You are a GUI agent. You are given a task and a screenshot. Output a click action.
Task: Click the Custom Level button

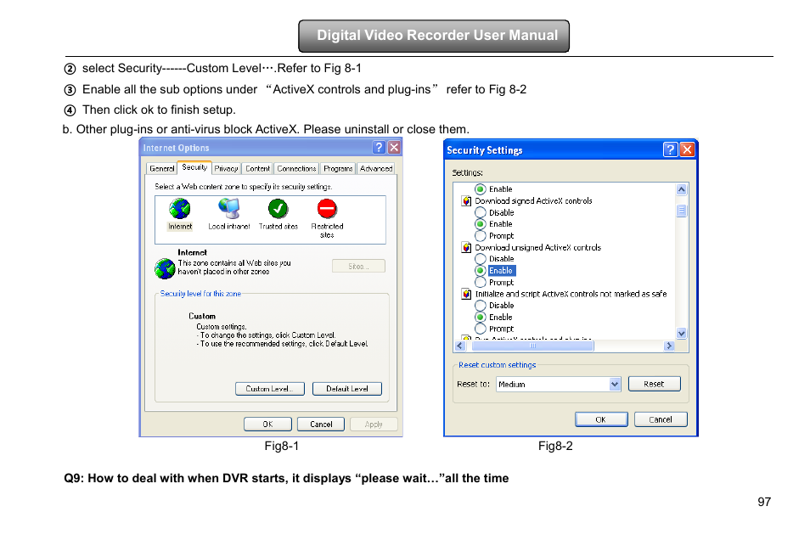click(x=270, y=389)
